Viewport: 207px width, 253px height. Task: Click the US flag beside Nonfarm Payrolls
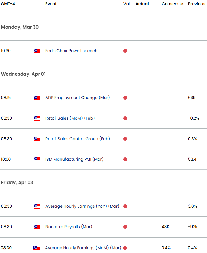click(x=37, y=227)
